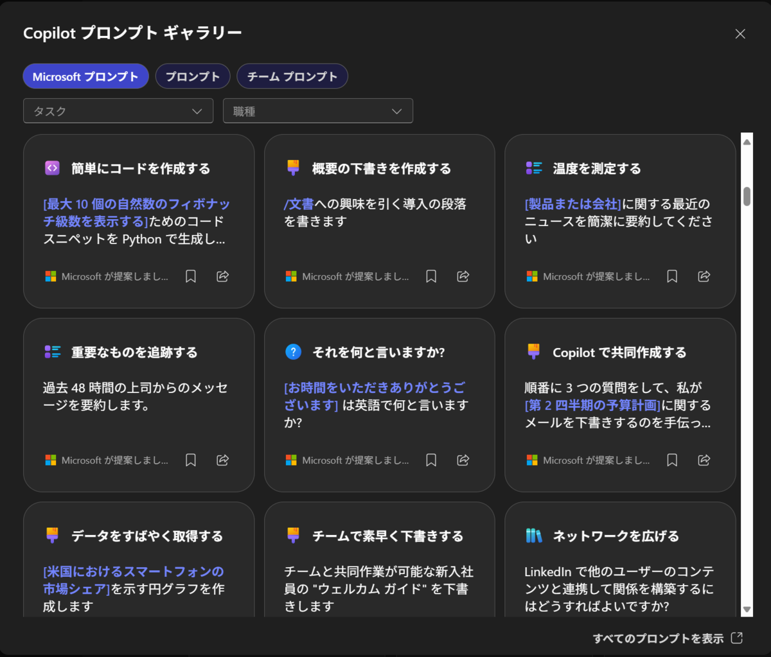Screen dimensions: 771x657
Task: Click the scrollbar up arrow
Action: (x=747, y=142)
